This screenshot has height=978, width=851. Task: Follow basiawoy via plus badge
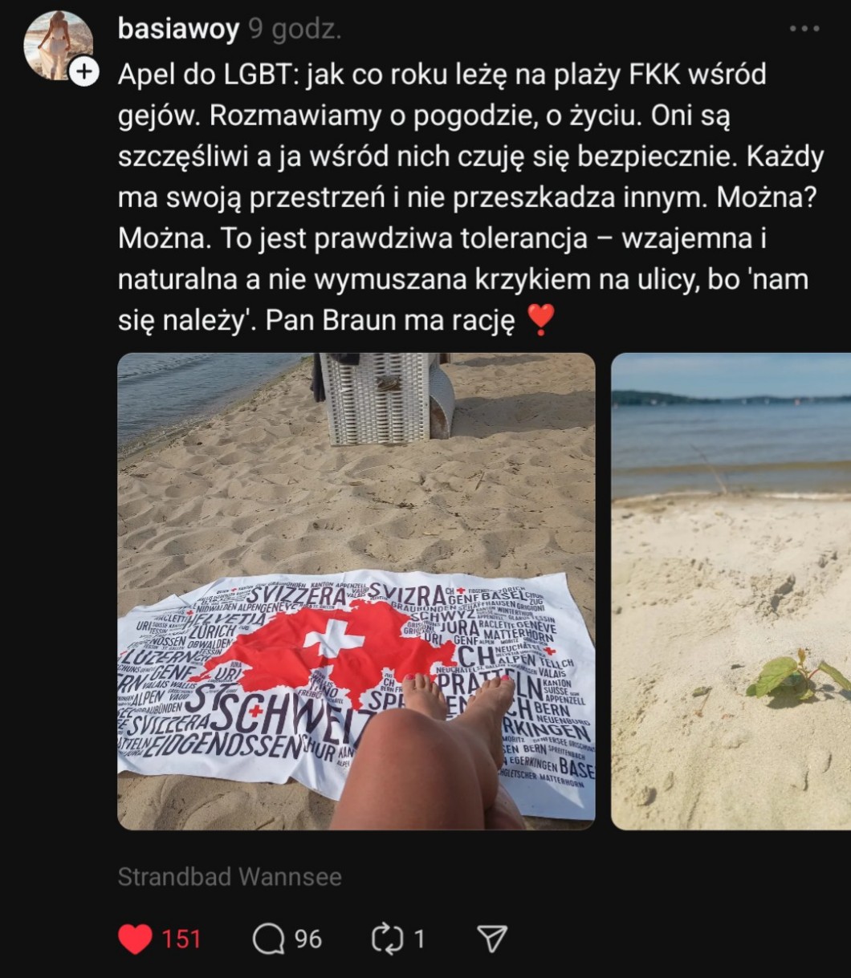click(x=83, y=71)
